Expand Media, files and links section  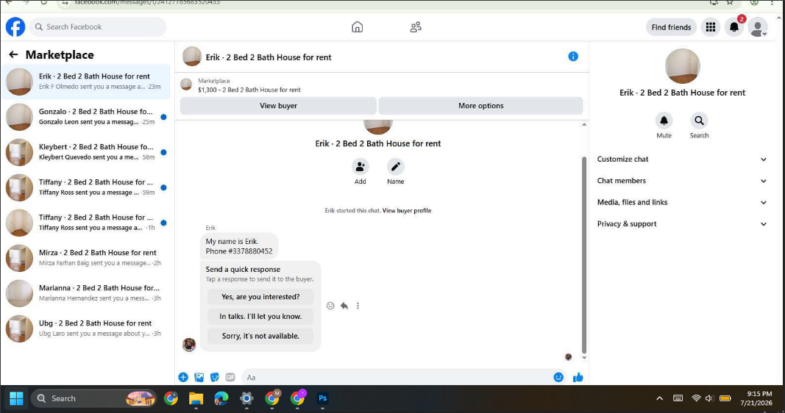tap(682, 202)
